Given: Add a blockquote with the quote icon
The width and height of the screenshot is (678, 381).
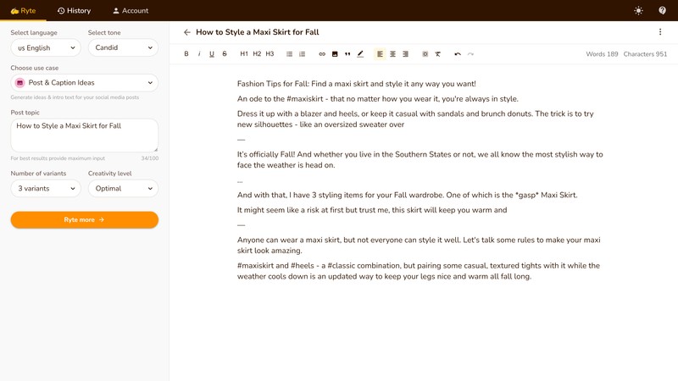Looking at the screenshot, I should pos(347,54).
